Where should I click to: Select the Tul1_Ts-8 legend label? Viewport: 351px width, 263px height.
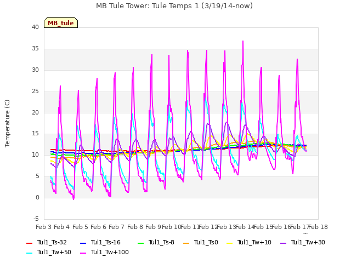pyautogui.click(x=161, y=242)
